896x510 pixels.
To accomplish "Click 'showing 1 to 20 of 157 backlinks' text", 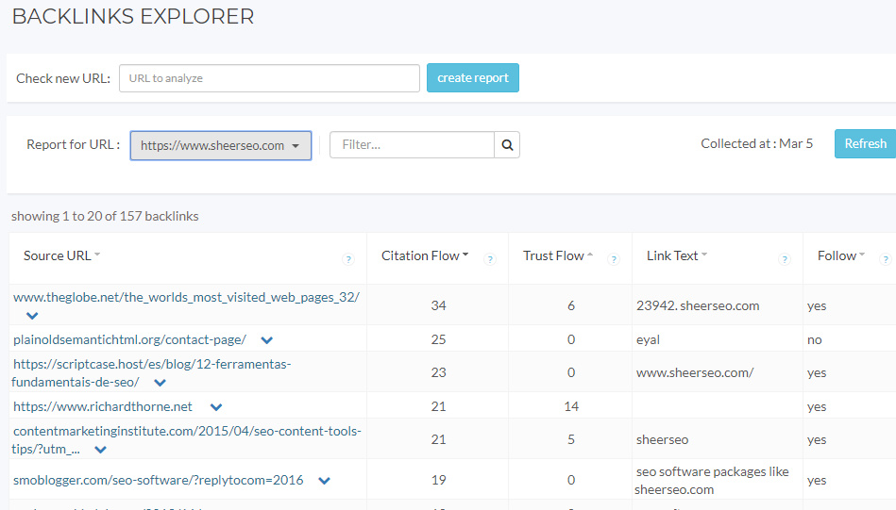I will (105, 216).
